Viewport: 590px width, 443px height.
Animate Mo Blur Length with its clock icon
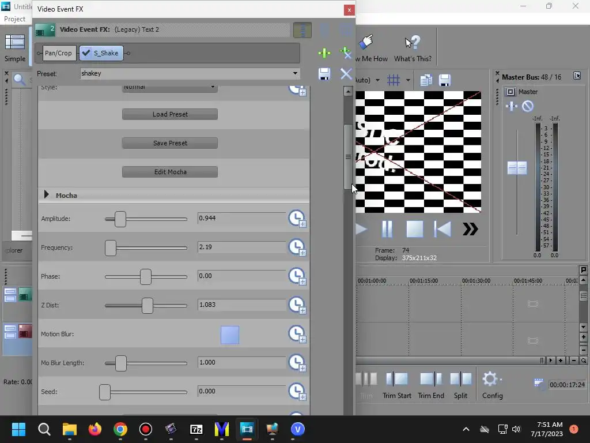click(x=297, y=363)
